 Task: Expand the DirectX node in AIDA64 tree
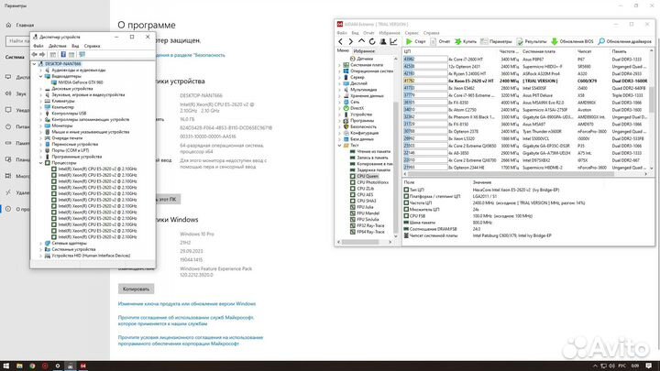340,108
